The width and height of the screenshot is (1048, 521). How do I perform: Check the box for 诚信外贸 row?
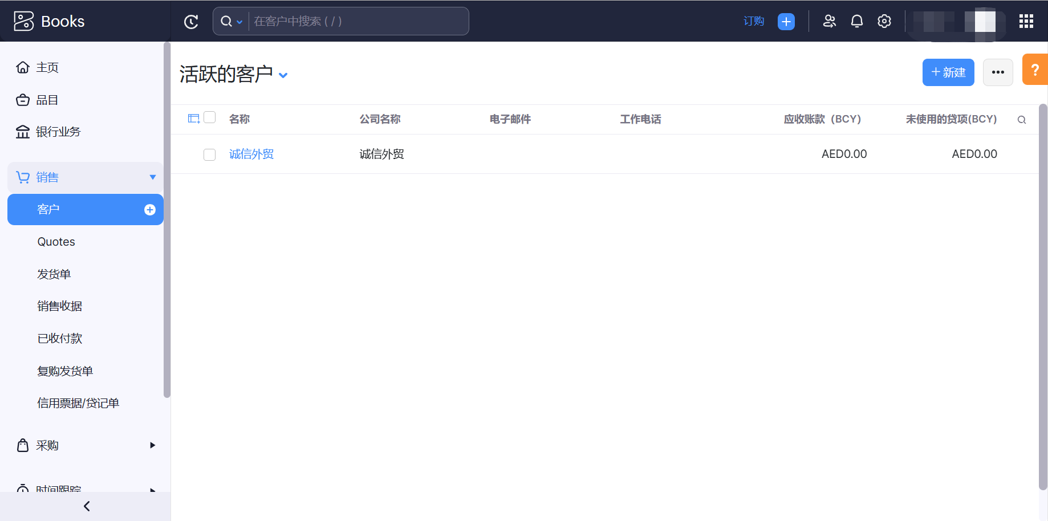(210, 154)
